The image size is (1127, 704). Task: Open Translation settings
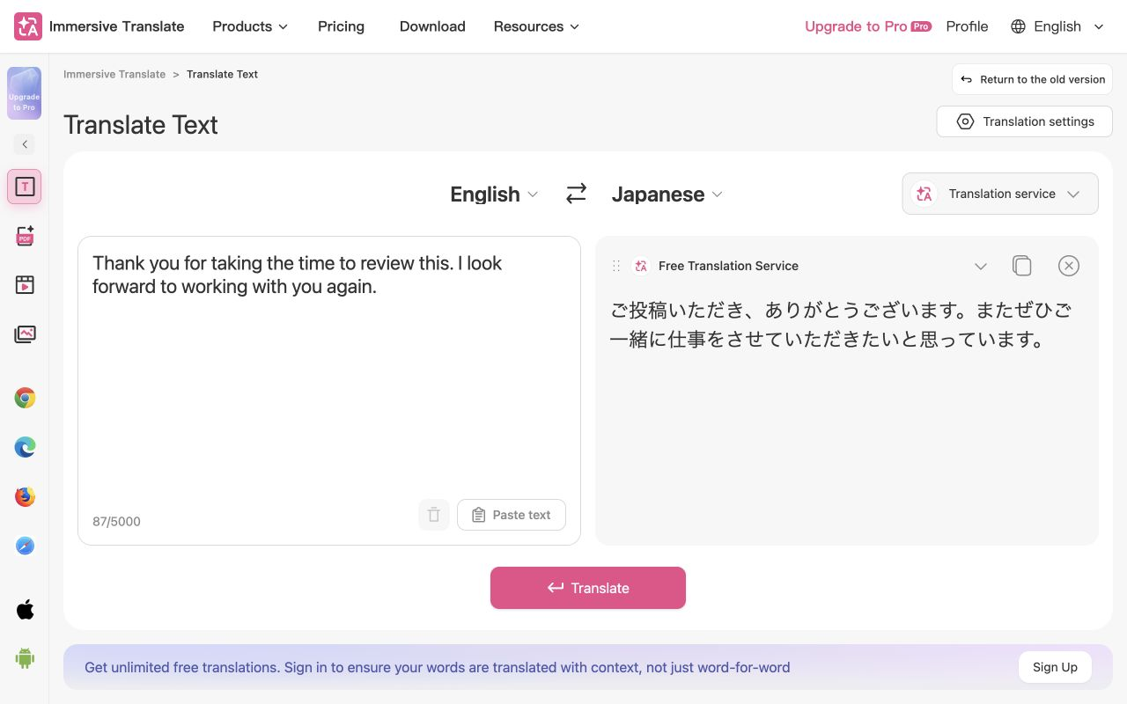1025,121
